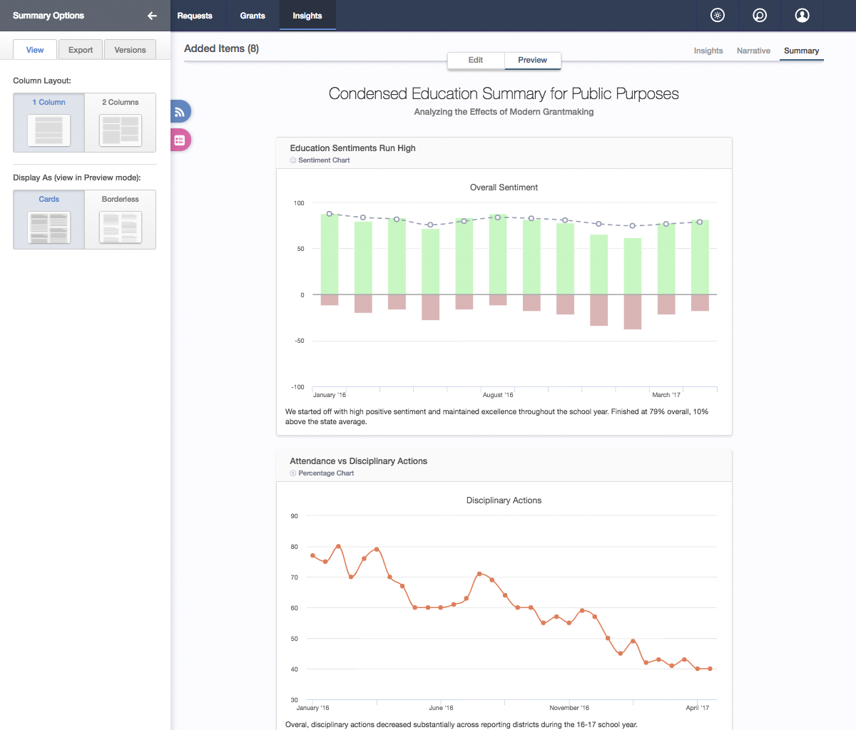The width and height of the screenshot is (856, 730).
Task: Click the Sentiment Chart smiley icon
Action: click(293, 160)
